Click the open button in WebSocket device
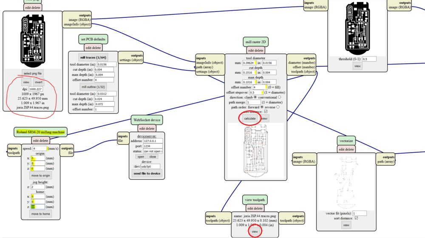Image resolution: width=425 pixels, height=238 pixels. tap(141, 157)
